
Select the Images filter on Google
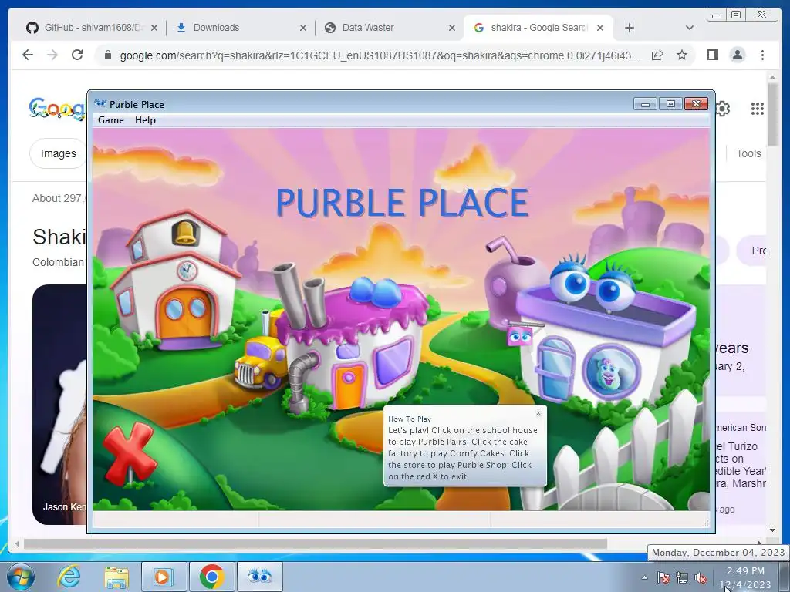(x=58, y=153)
